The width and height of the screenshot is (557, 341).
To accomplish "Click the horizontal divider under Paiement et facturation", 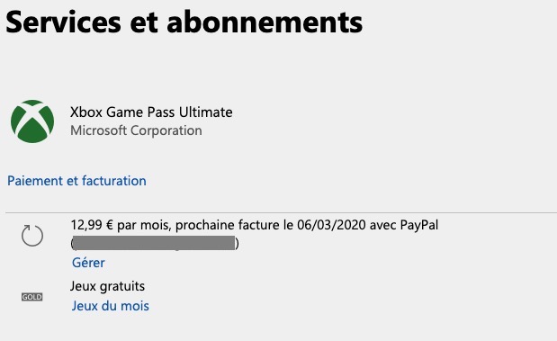I will (x=281, y=213).
